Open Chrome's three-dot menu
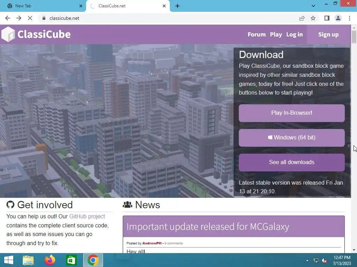 tap(349, 18)
